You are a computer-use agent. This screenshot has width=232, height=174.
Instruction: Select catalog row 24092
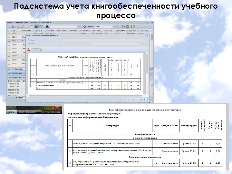[17, 34]
